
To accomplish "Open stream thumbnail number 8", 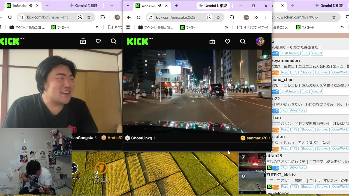I will (252, 181).
